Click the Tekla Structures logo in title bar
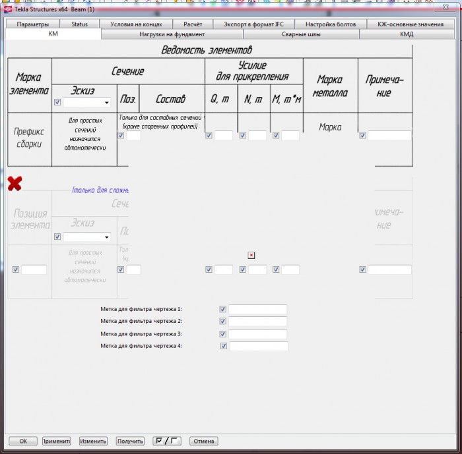 [x=7, y=9]
